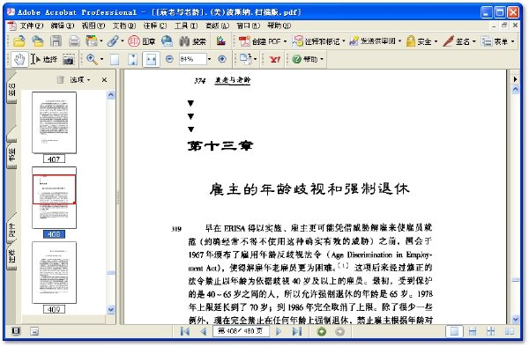
Task: Open the 选项 options dropdown
Action: point(80,80)
